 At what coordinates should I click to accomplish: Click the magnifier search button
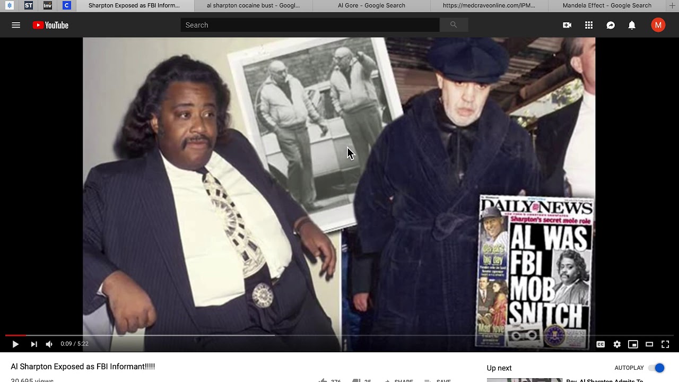click(454, 25)
